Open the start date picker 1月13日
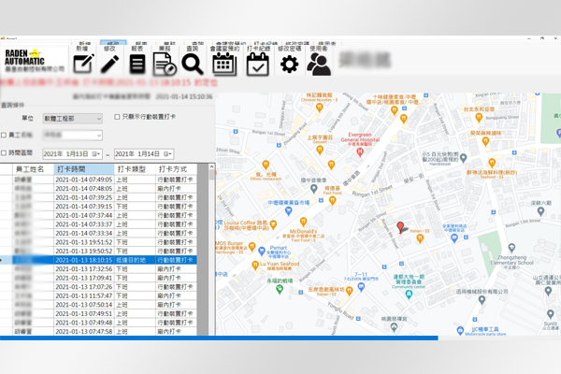 point(73,154)
